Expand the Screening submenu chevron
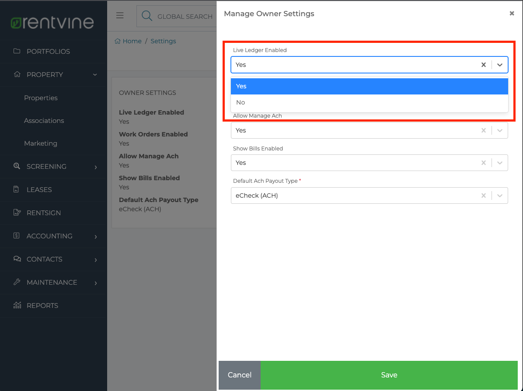This screenshot has height=391, width=523. tap(96, 167)
